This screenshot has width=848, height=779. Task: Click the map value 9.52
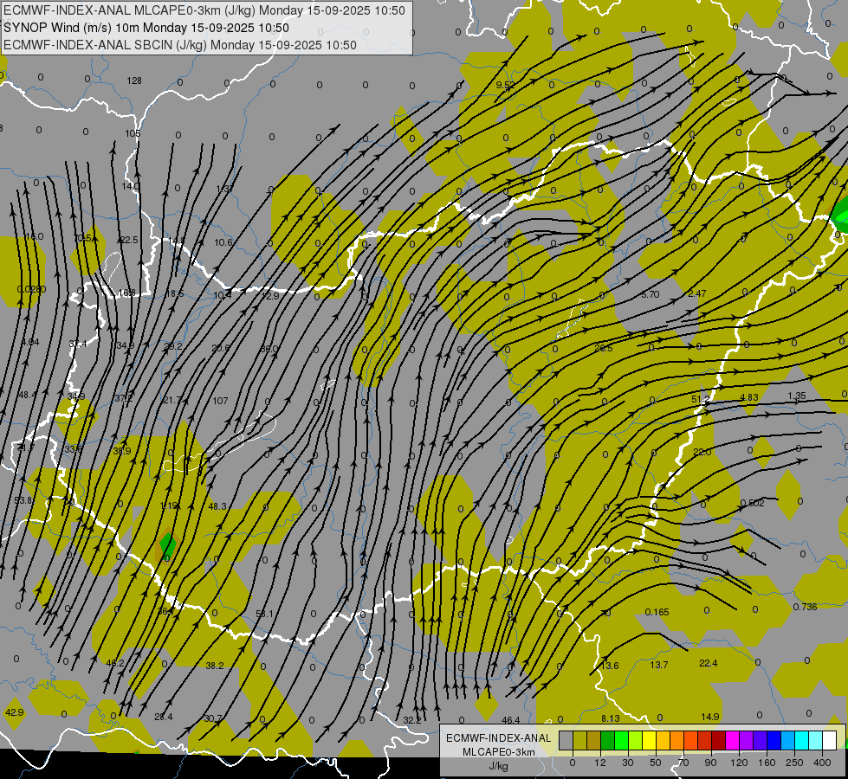pyautogui.click(x=505, y=85)
